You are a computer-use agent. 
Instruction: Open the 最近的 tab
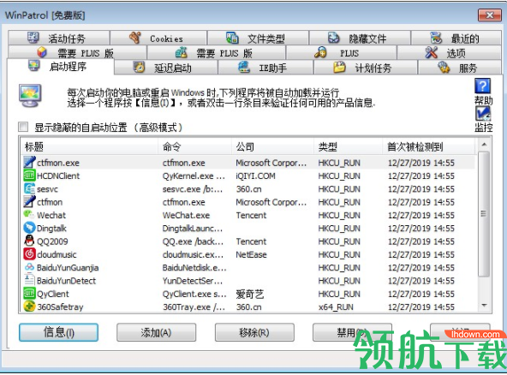[456, 39]
